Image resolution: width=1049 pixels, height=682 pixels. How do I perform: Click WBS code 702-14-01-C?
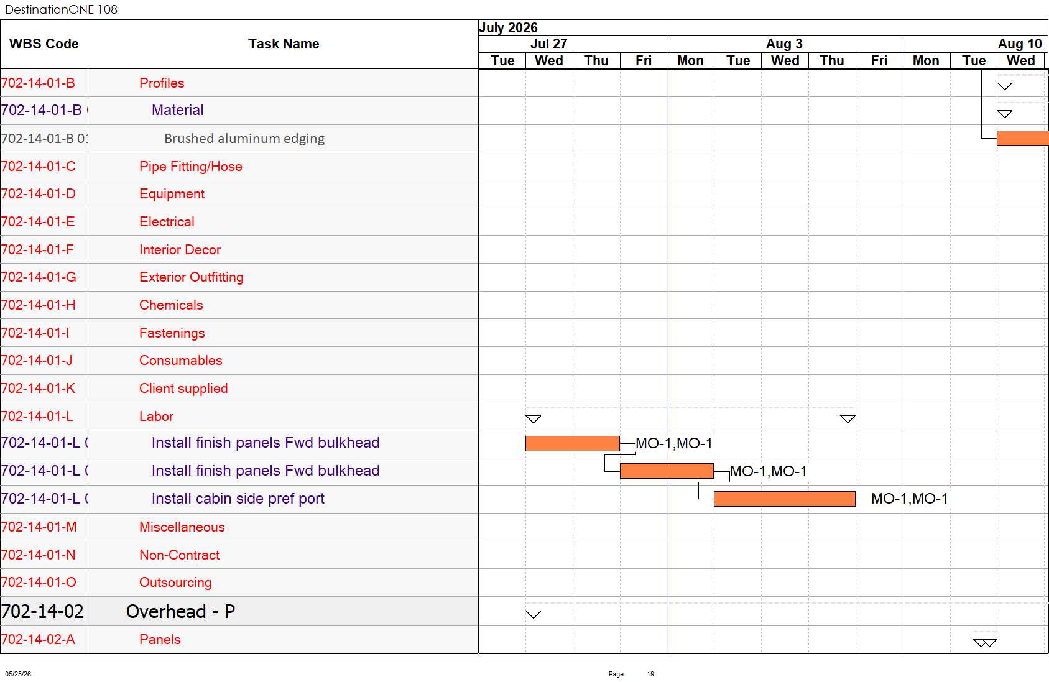pos(38,167)
